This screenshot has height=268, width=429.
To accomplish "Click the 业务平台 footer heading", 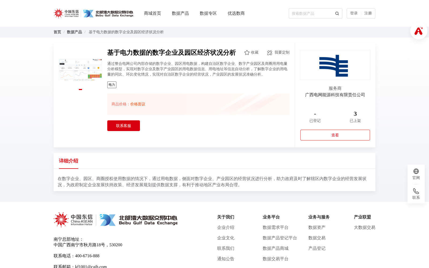I will pos(271,217).
